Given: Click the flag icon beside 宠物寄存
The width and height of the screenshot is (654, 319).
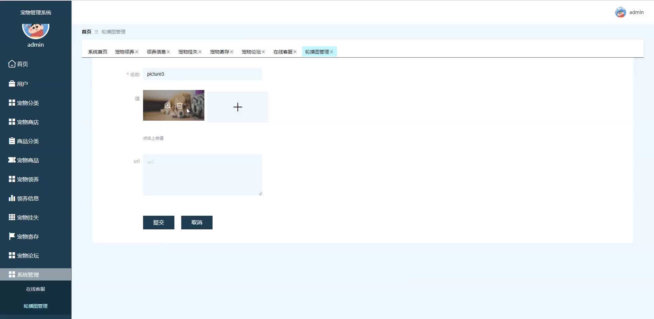Looking at the screenshot, I should pos(12,236).
